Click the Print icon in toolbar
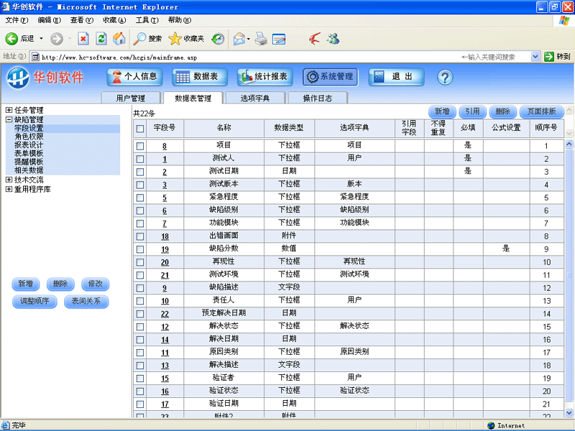 tap(261, 39)
